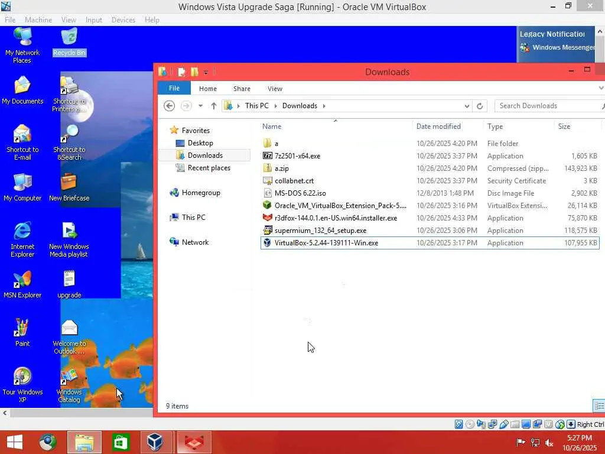Open the Windows Store taskbar icon

(x=121, y=442)
